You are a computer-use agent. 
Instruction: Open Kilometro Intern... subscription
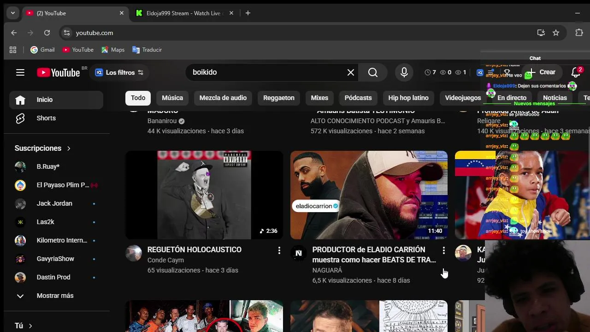(56, 240)
